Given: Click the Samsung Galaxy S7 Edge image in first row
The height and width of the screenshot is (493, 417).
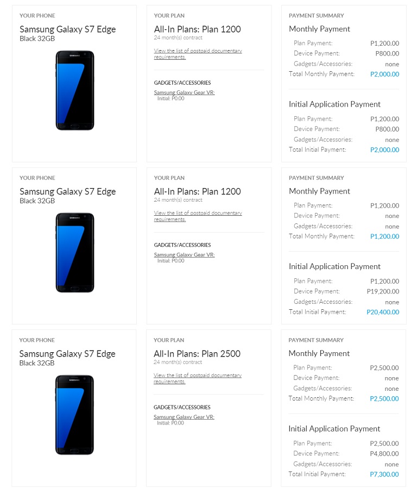Looking at the screenshot, I should tap(75, 90).
